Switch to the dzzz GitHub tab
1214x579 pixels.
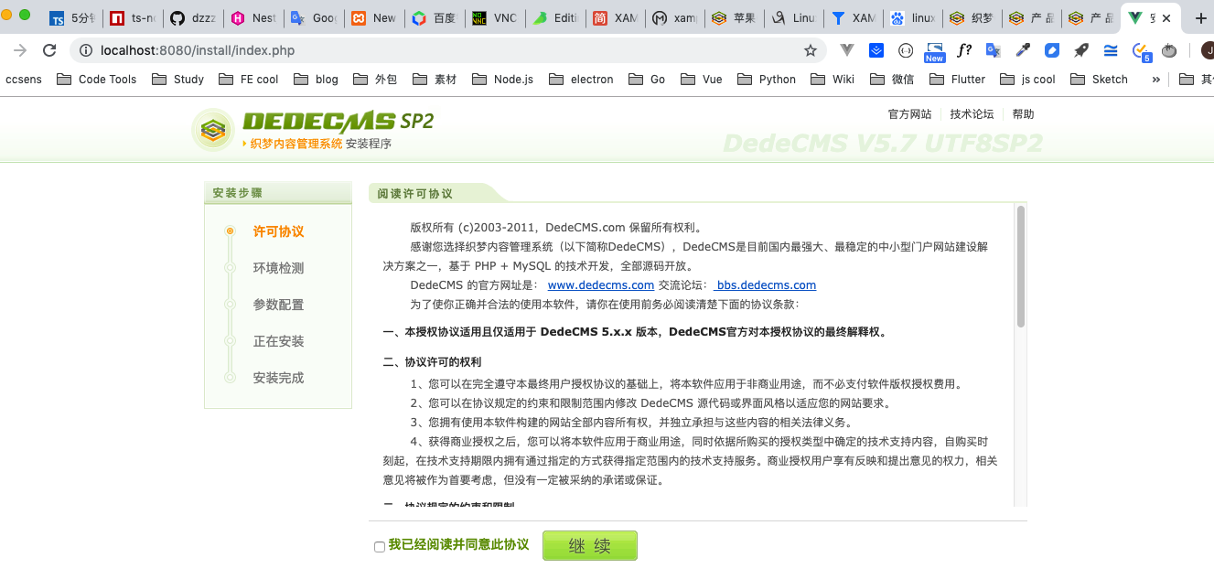click(193, 17)
